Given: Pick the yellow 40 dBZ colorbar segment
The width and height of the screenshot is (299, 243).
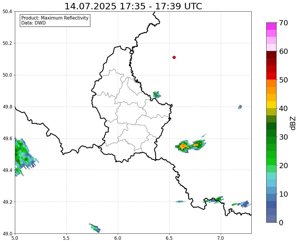Looking at the screenshot, I should point(271,105).
